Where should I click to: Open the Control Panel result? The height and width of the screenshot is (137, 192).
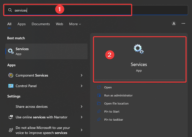[46, 86]
